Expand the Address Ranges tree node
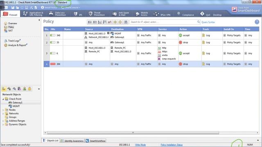 point(3,121)
